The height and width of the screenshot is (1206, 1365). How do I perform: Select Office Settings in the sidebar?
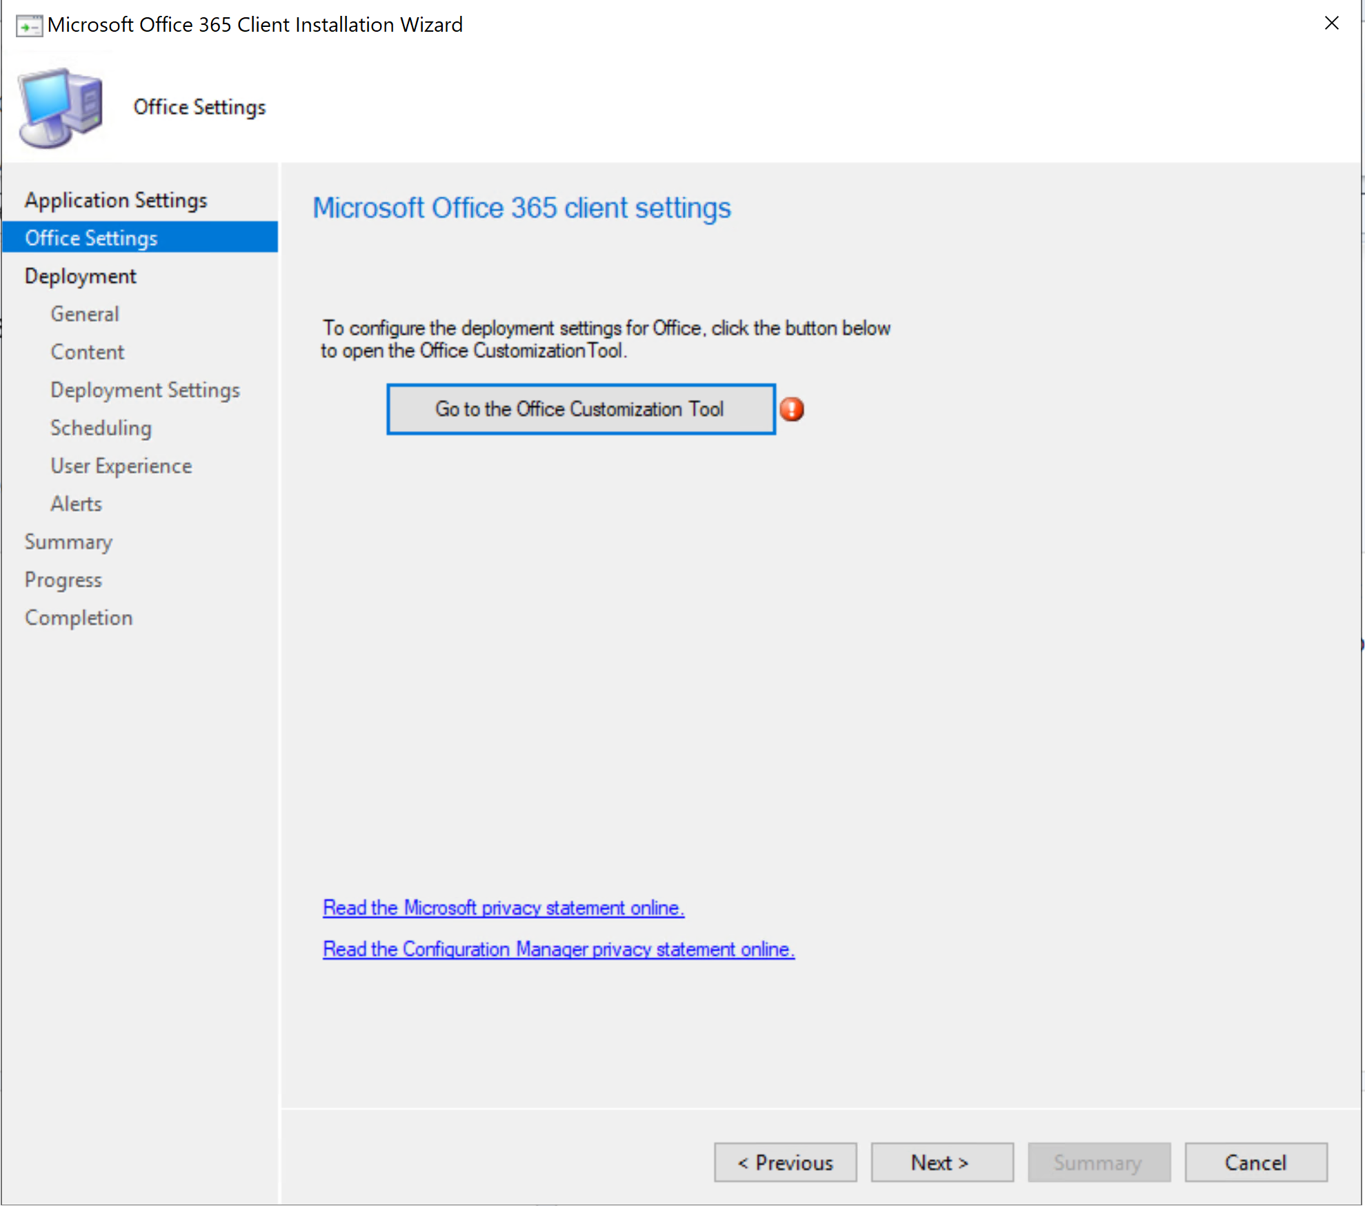coord(91,237)
